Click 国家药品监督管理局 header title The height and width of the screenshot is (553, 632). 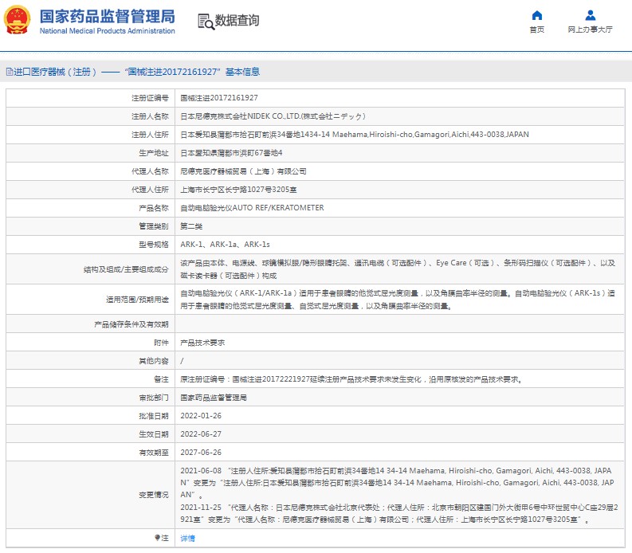point(108,17)
